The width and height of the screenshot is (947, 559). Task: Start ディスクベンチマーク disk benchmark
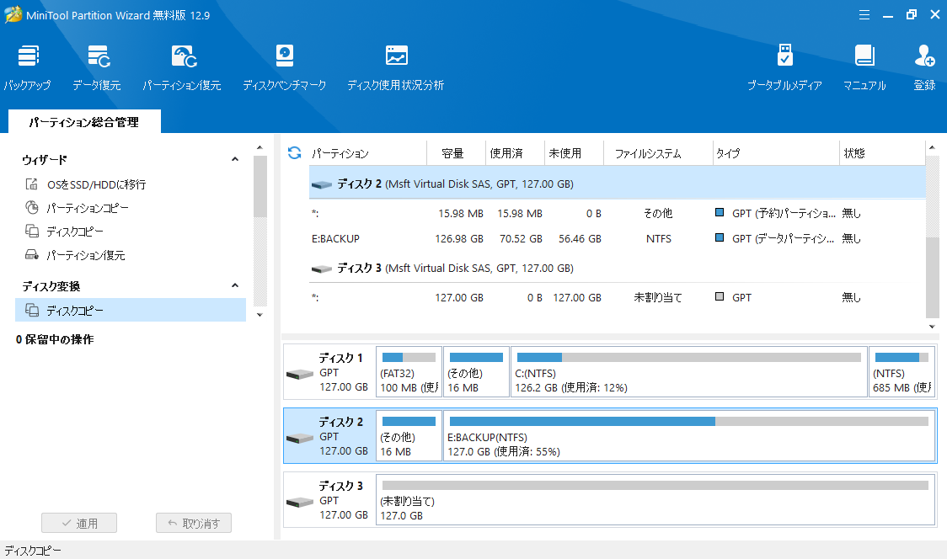click(x=285, y=67)
